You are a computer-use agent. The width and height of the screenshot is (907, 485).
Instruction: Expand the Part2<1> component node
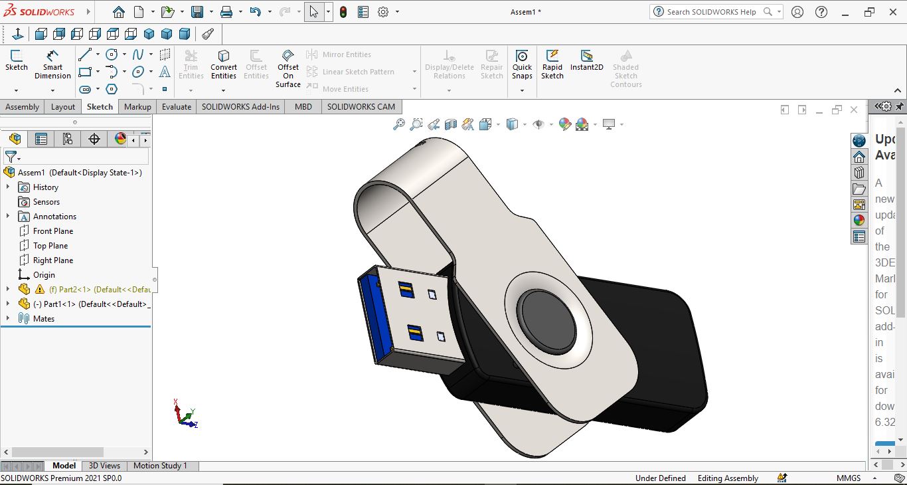[x=8, y=290]
